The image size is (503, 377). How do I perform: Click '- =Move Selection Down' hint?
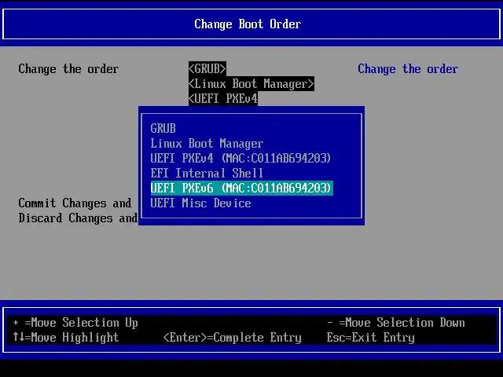coord(396,323)
